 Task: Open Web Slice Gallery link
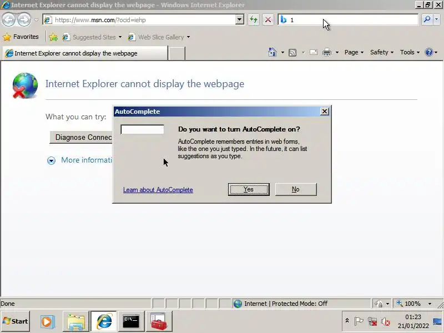point(159,37)
